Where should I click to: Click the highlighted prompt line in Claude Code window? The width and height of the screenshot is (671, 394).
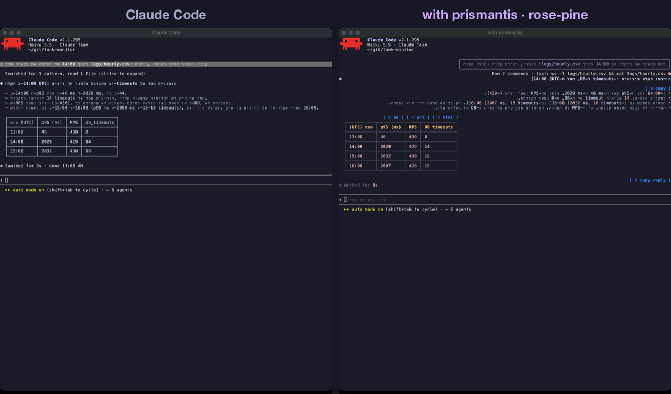[166, 64]
